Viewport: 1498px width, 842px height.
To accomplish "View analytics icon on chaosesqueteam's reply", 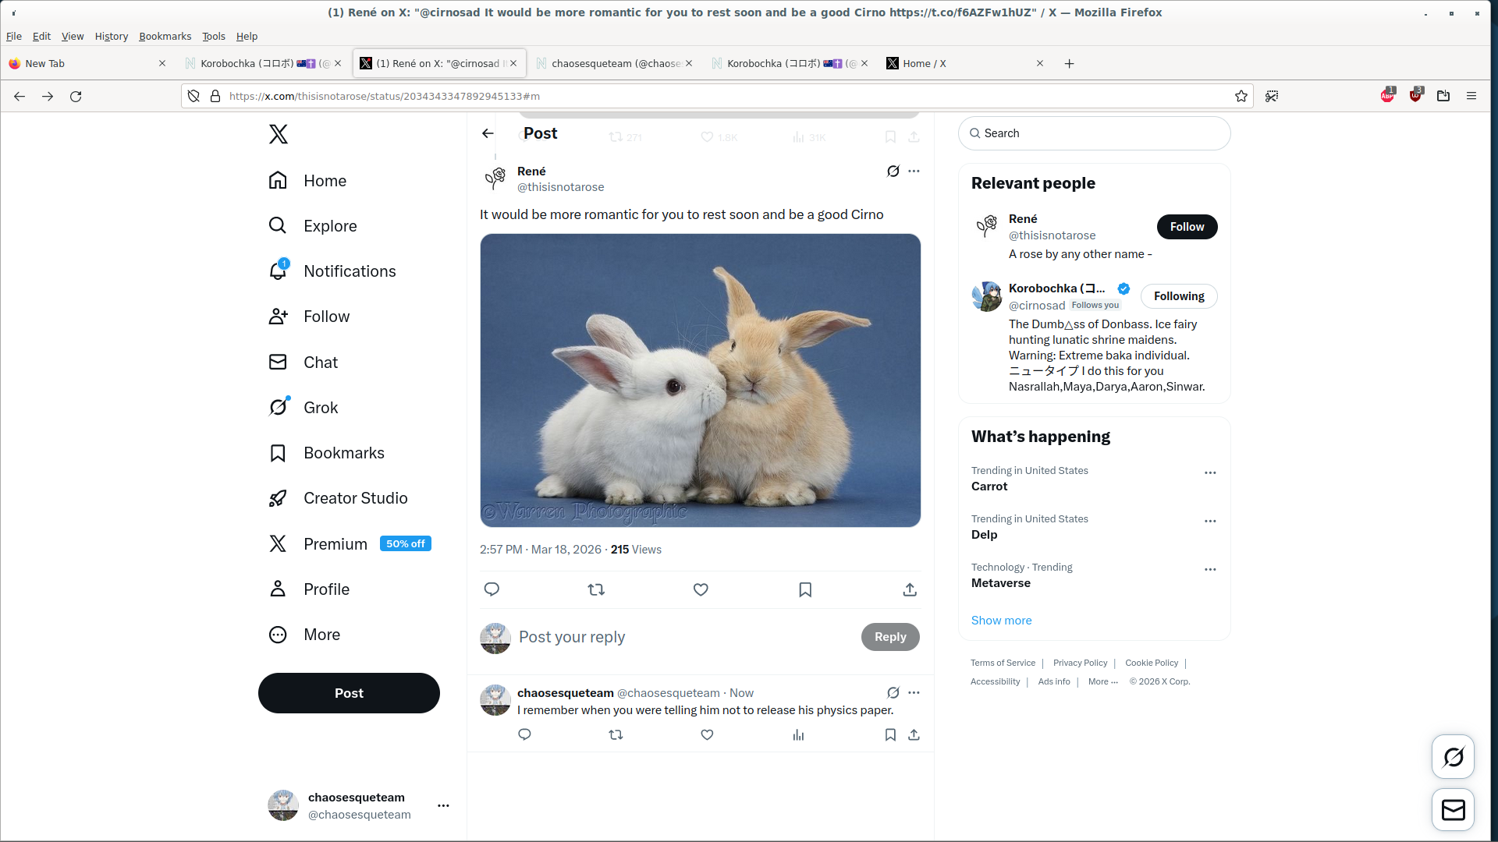I will 798,735.
